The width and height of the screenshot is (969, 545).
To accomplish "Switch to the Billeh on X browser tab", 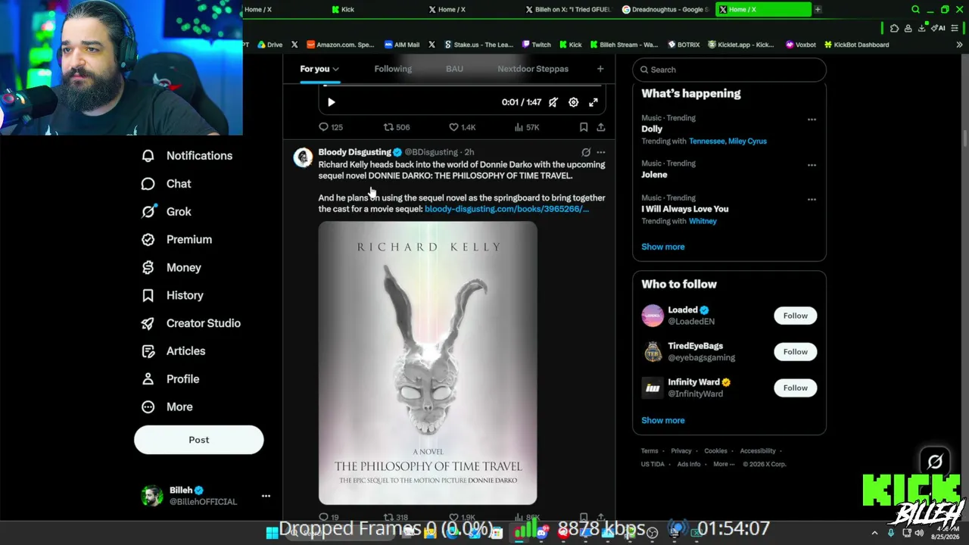I will [568, 9].
